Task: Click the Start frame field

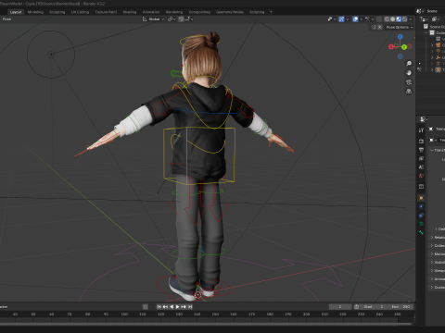Action: 374,307
